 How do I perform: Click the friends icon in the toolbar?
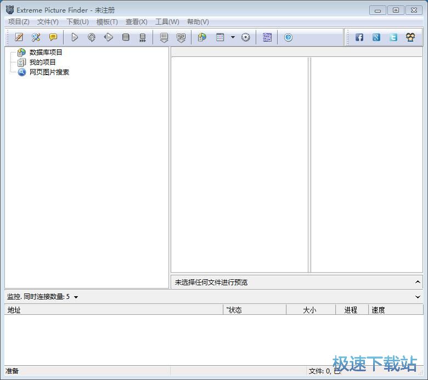[410, 37]
